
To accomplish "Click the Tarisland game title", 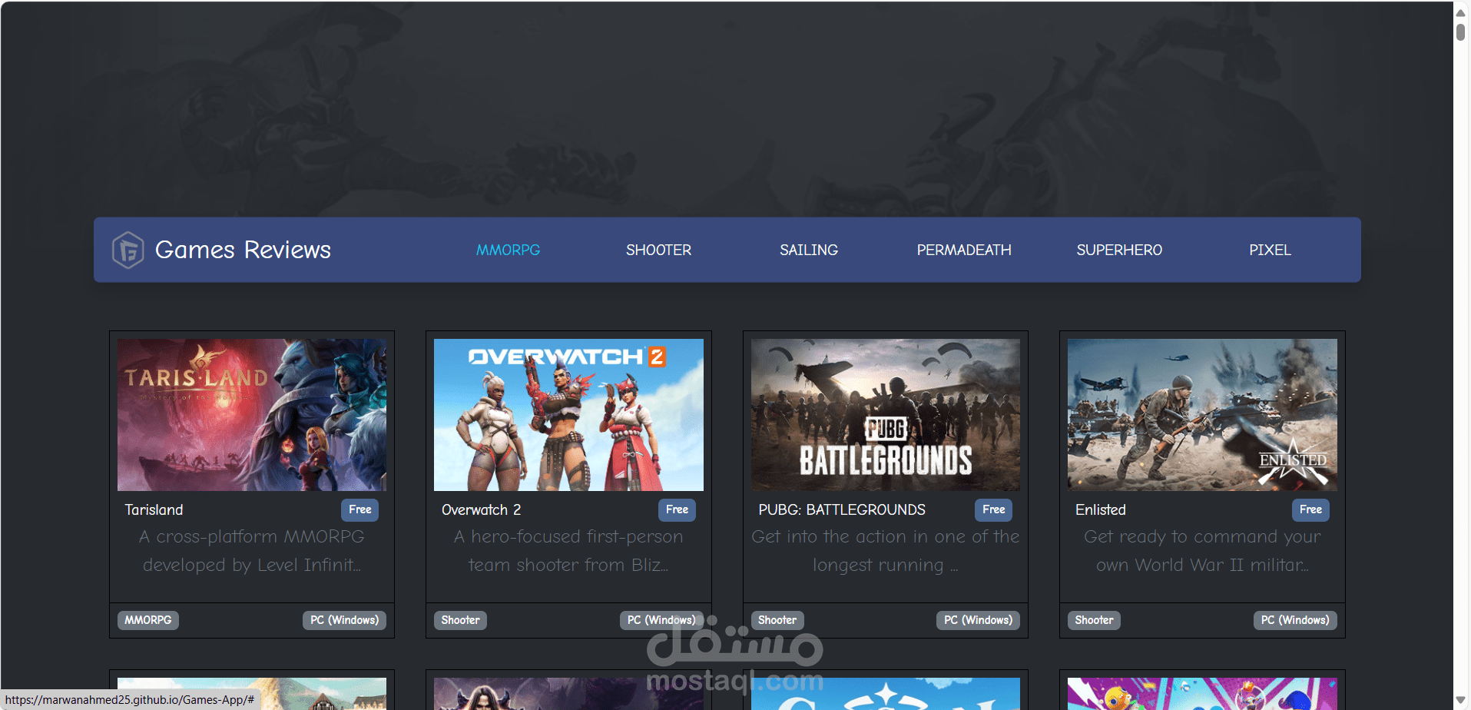I will [154, 509].
